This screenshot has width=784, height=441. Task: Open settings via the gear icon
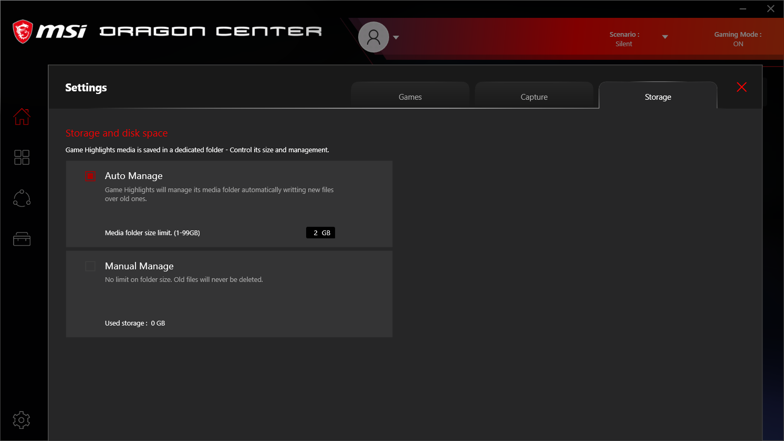coord(22,420)
